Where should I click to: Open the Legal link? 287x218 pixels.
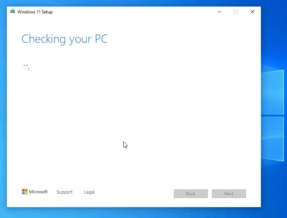tap(89, 192)
